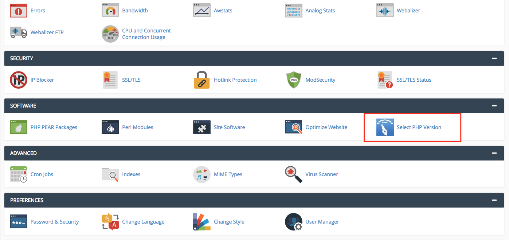The width and height of the screenshot is (509, 240).
Task: Collapse the Preferences section
Action: 494,200
